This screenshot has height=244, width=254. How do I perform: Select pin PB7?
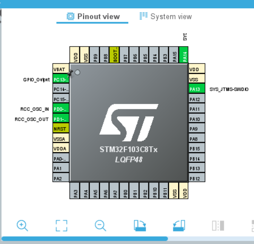point(125,55)
